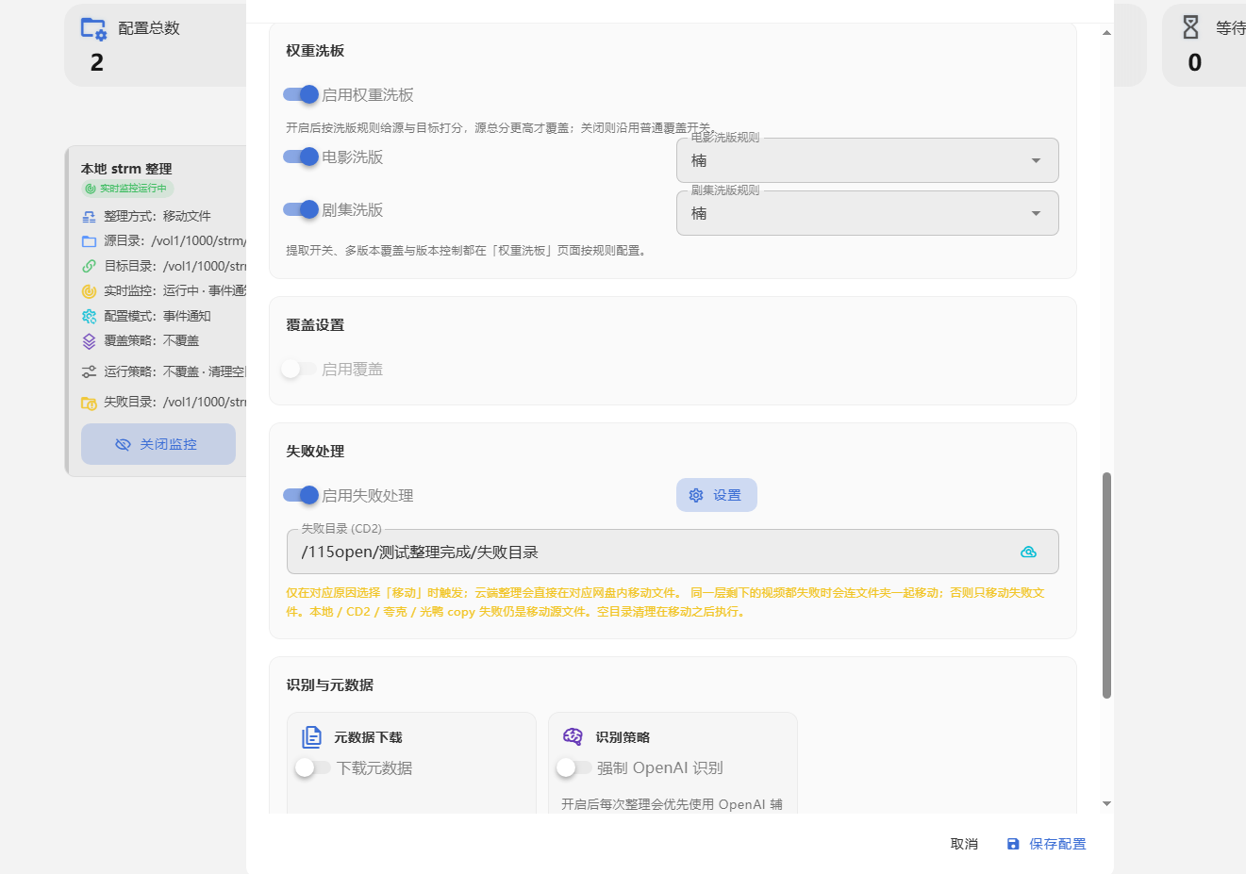Click the 覆盖策略: 不覆盖 row text
Image resolution: width=1246 pixels, height=874 pixels.
152,341
